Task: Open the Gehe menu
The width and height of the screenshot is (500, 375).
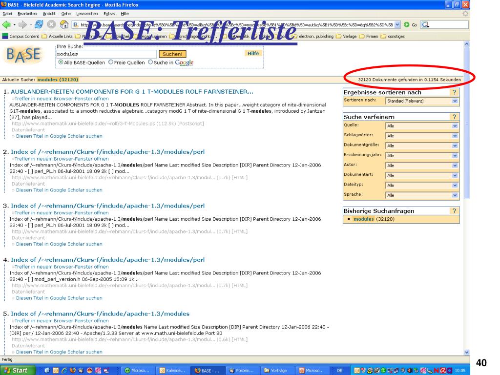Action: click(66, 14)
